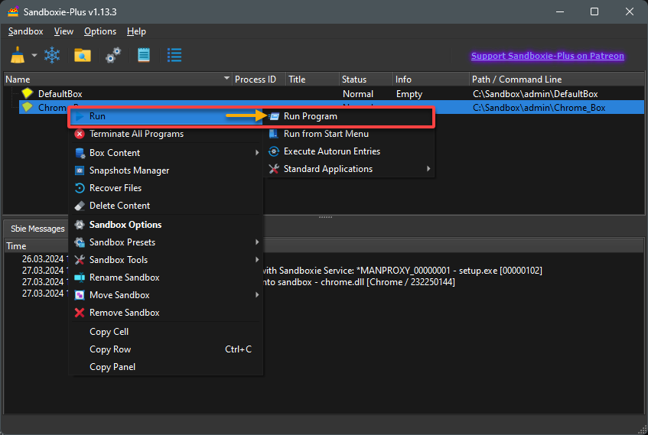Choose Recover Files
The width and height of the screenshot is (648, 435).
166,188
